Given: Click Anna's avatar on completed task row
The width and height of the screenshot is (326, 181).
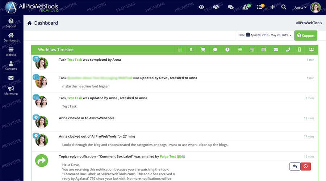Looking at the screenshot, I should click(42, 64).
